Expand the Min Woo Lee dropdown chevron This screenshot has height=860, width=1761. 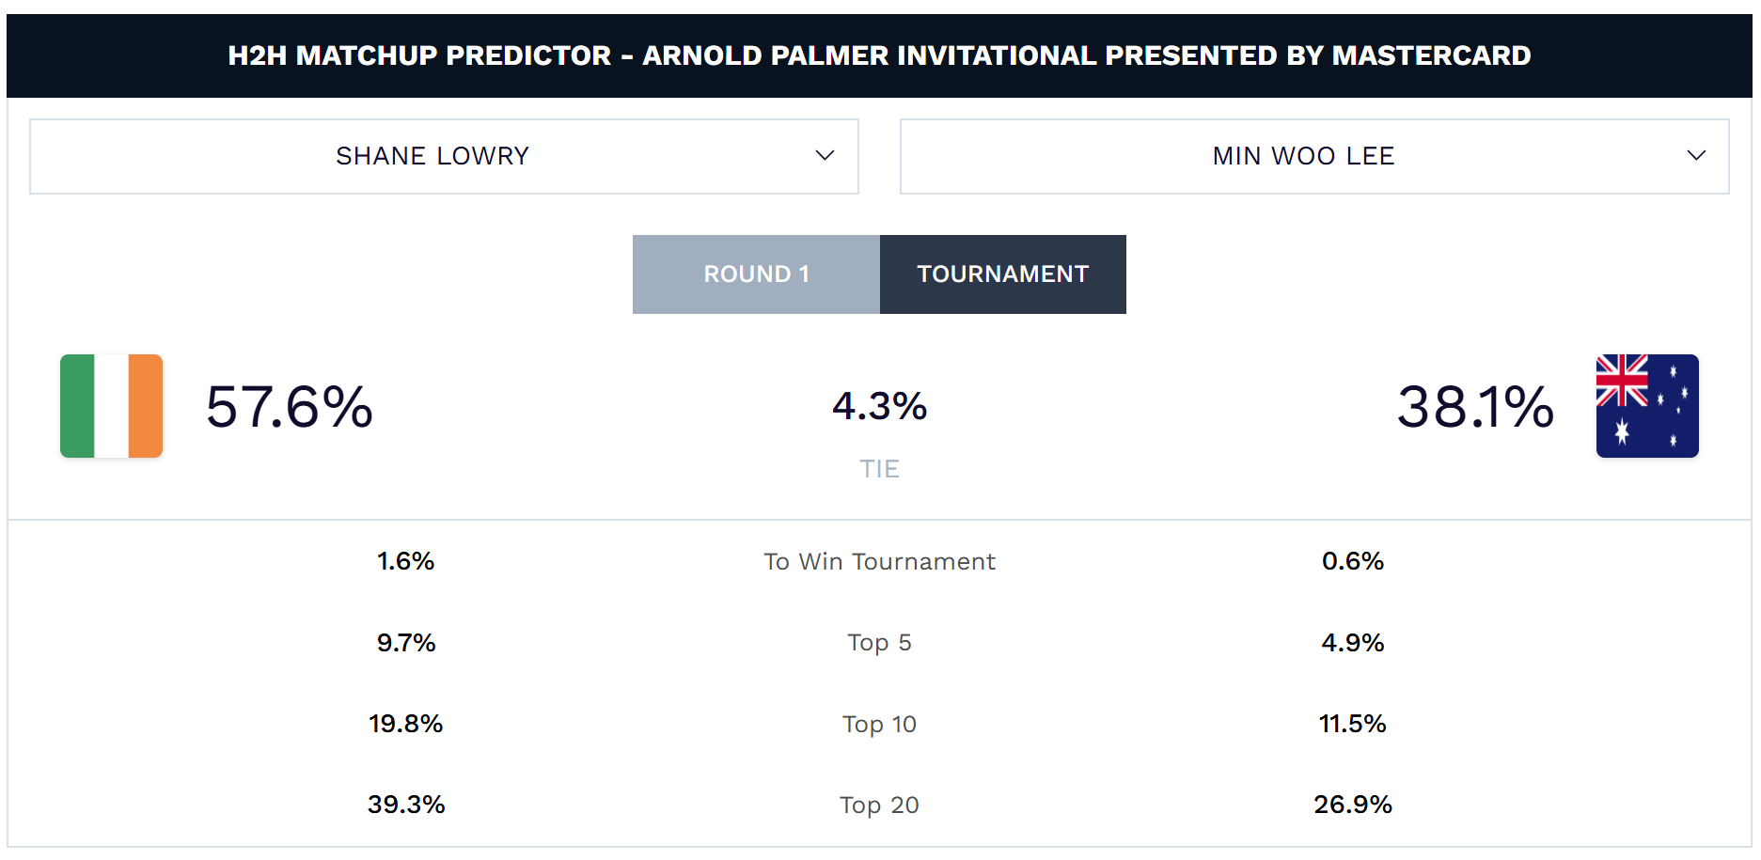1695,156
